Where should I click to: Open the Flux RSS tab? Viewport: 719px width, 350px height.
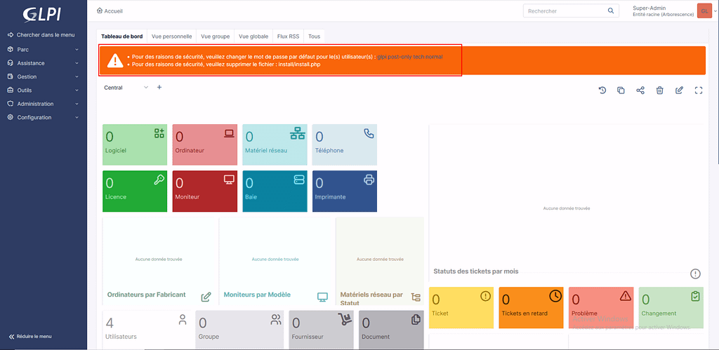(x=288, y=36)
